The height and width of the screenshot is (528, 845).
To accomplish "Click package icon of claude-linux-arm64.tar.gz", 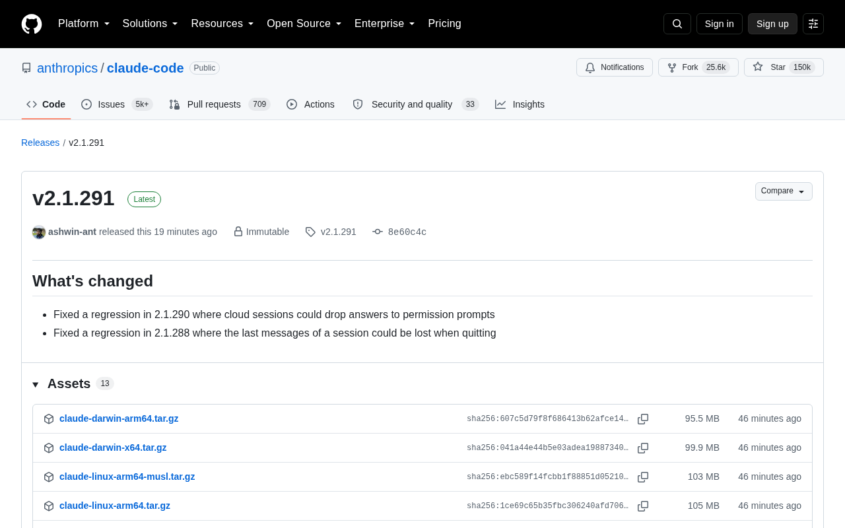I will [49, 506].
